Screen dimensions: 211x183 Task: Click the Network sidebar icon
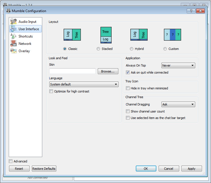(14, 43)
